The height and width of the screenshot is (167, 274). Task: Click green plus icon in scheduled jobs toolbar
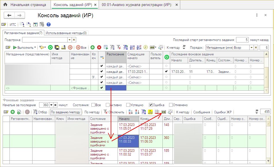[93, 47]
